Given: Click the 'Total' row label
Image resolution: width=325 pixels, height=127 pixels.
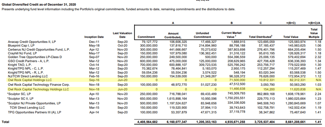Looking at the screenshot, I should coord(5,122).
